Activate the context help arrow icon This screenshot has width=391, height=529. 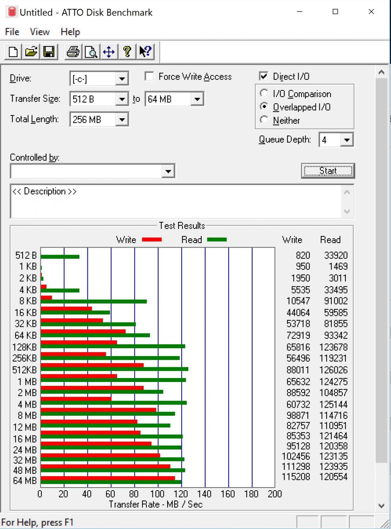pos(145,52)
